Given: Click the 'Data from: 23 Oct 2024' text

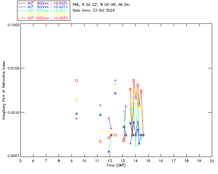Looking at the screenshot, I should (94, 11).
